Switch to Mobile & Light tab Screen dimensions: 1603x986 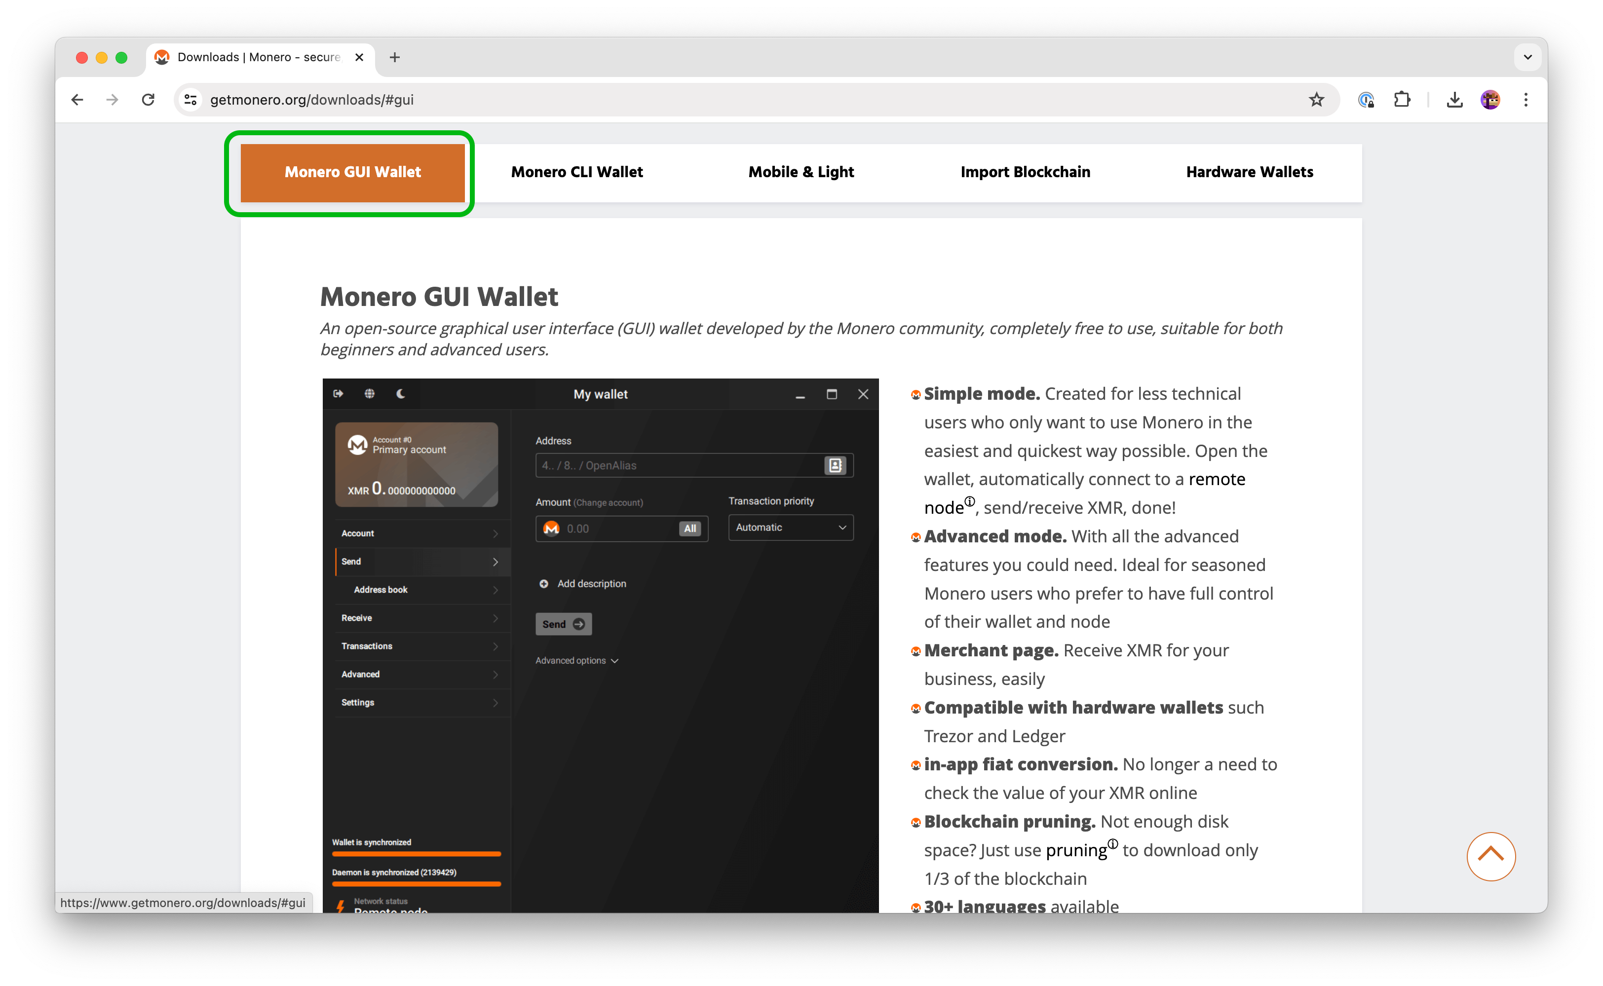801,172
